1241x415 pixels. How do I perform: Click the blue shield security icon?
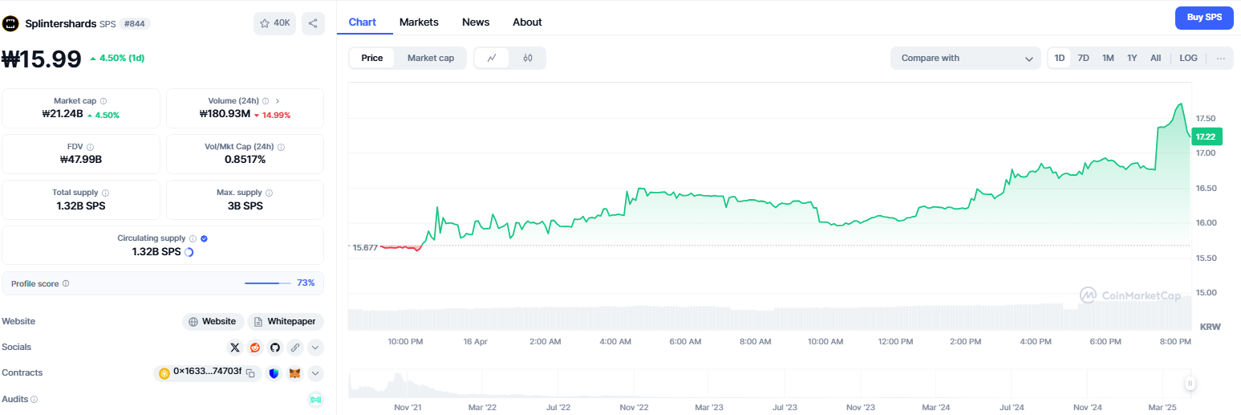(274, 373)
